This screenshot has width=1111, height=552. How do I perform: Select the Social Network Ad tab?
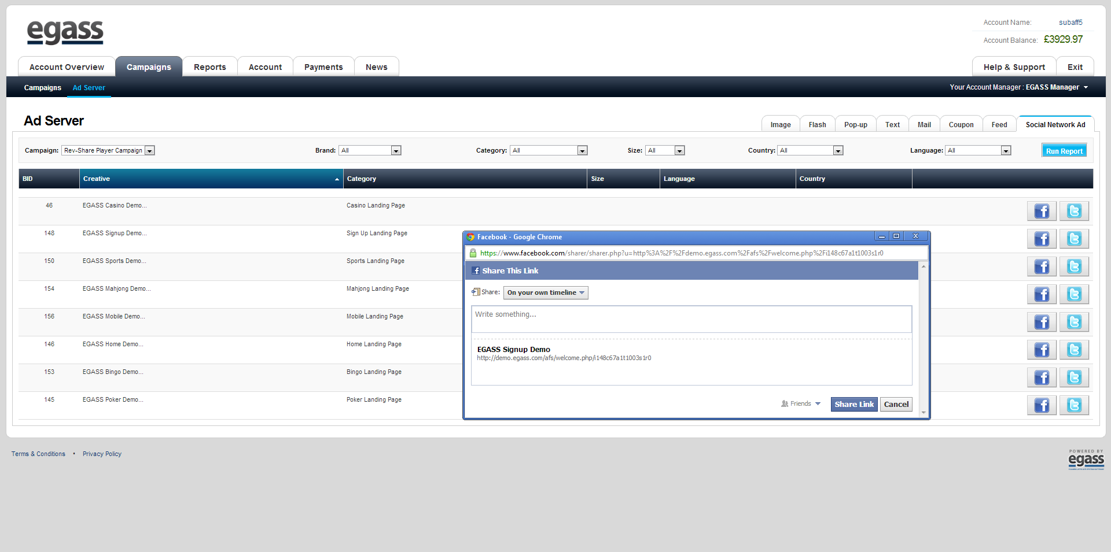pos(1055,124)
